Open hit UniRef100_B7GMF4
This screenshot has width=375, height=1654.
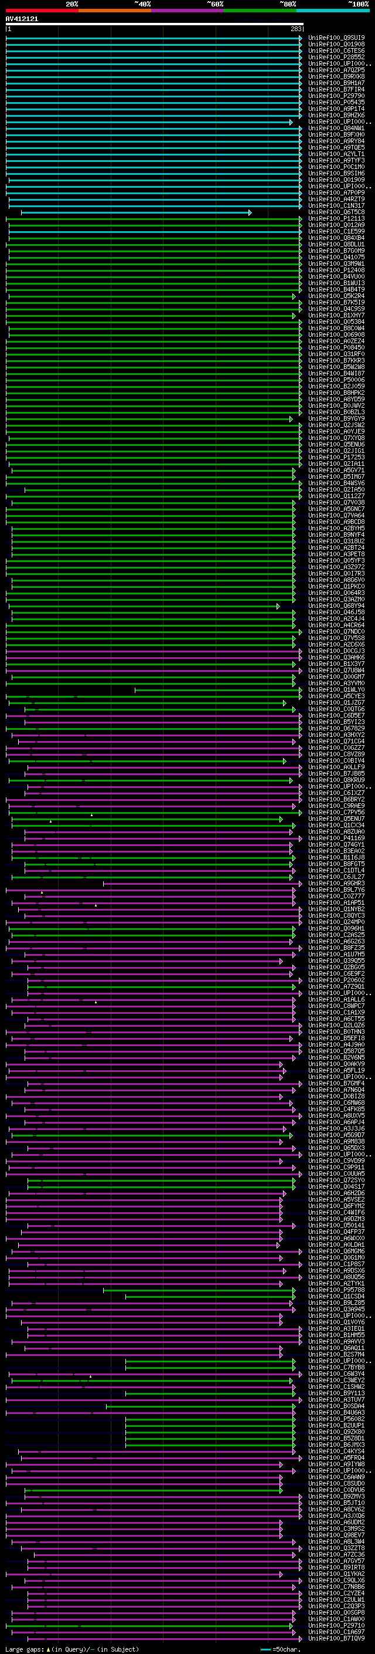click(x=336, y=1083)
